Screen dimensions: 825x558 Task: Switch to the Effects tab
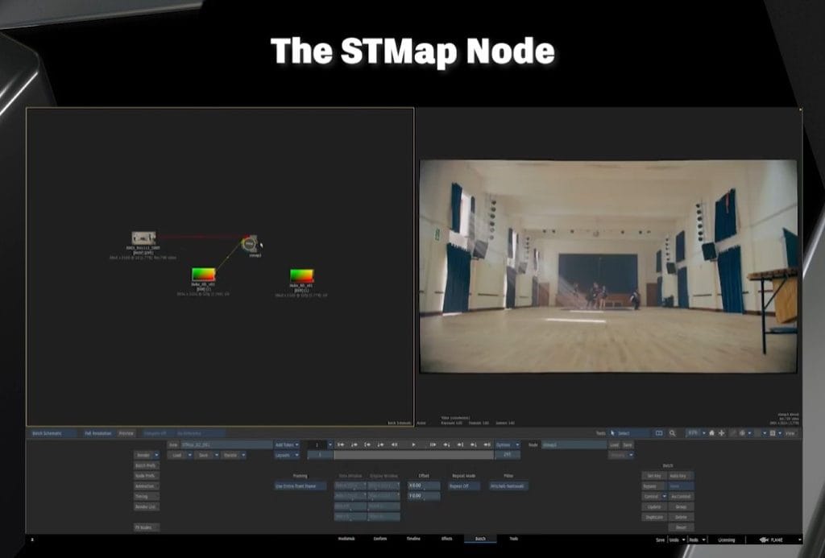tap(446, 539)
